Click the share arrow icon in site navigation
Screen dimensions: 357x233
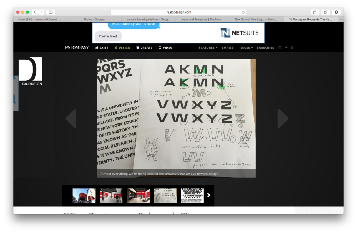click(286, 48)
